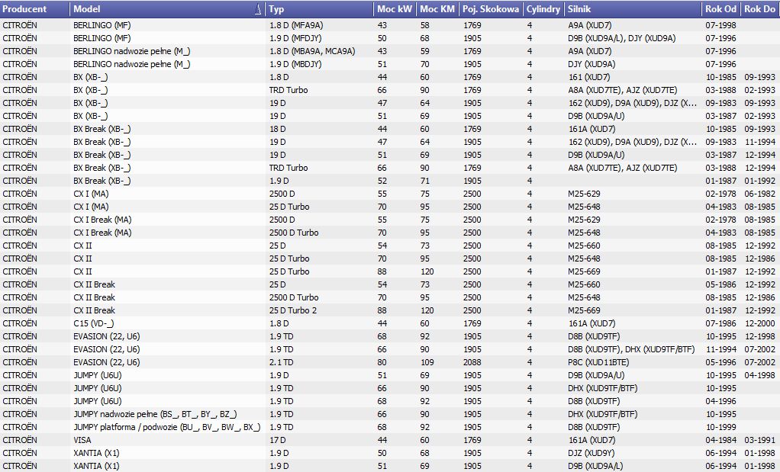The width and height of the screenshot is (780, 472).
Task: Click Rok Od value 11-1994
Action: tap(720, 349)
